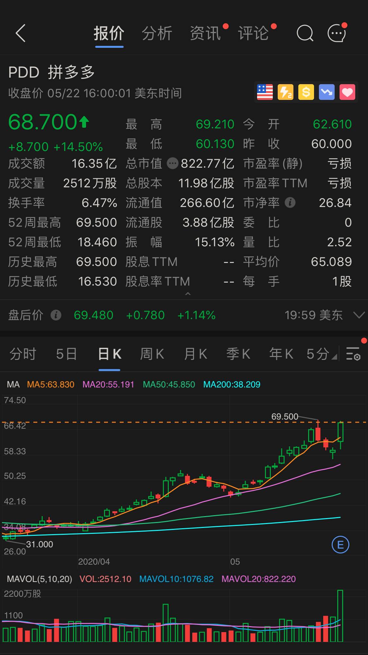This screenshot has height=655, width=368.
Task: Tap the 2020/04 date axis label
Action: tap(94, 562)
